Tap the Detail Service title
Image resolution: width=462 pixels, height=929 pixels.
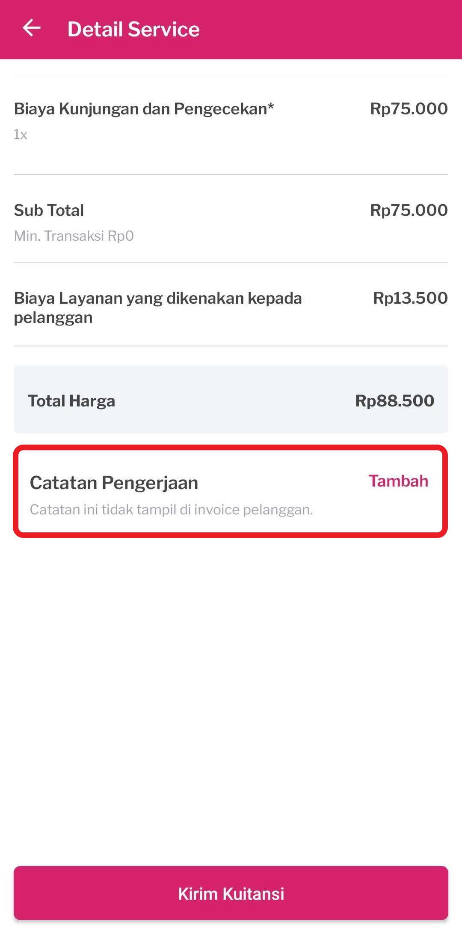click(x=134, y=29)
